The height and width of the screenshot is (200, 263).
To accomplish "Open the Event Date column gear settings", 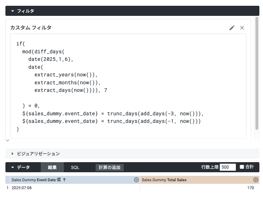I will point(136,180).
